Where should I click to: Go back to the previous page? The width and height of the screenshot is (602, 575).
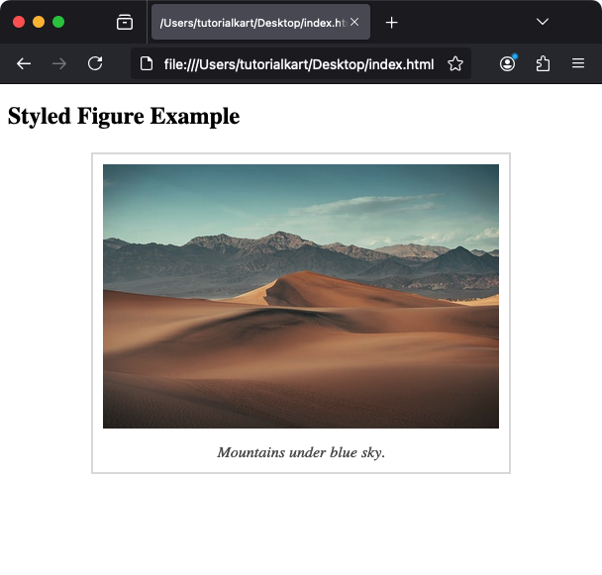click(24, 63)
